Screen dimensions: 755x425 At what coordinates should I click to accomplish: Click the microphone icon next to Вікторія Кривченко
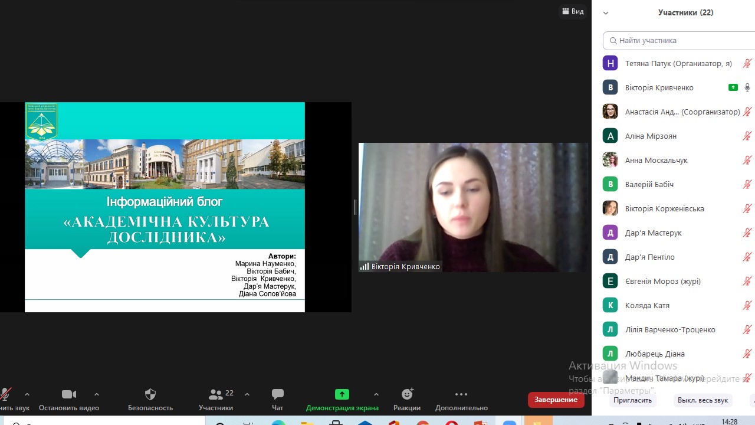[x=747, y=87]
